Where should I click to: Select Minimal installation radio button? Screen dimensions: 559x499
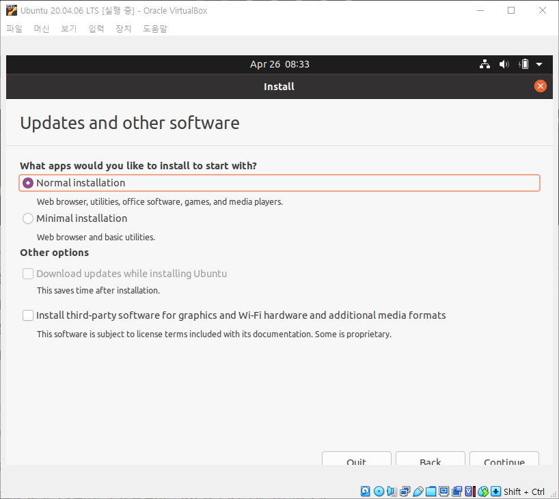tap(28, 218)
